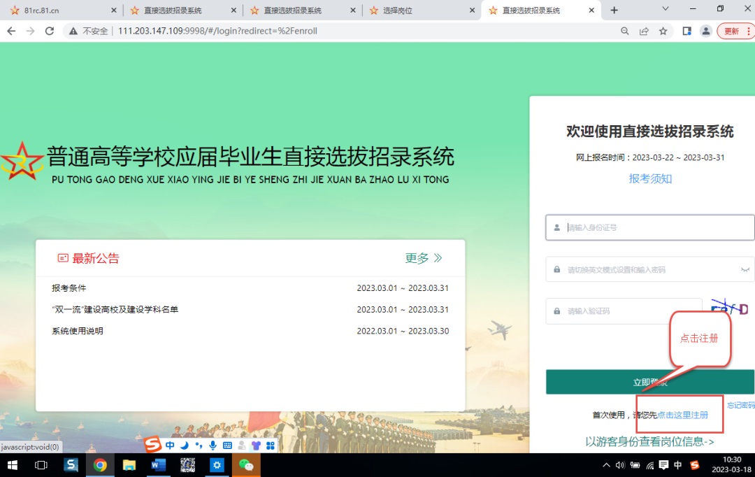Show hidden system tray icons
This screenshot has width=755, height=477.
[606, 465]
